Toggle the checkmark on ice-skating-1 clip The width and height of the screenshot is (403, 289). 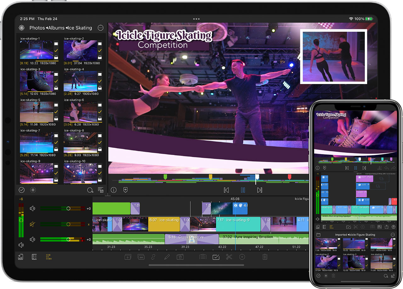(56, 51)
